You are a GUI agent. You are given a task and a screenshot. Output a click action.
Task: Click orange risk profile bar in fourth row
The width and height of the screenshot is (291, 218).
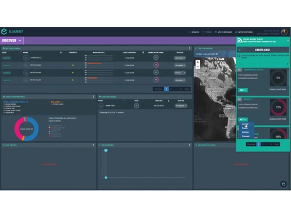coord(93,78)
